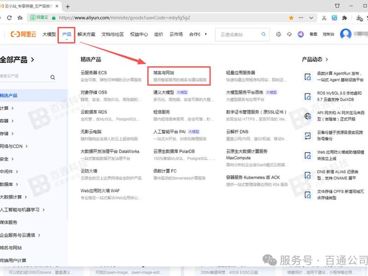Viewport: 368px width, 276px height.
Task: Click the scissors screenshot icon
Action: click(324, 18)
